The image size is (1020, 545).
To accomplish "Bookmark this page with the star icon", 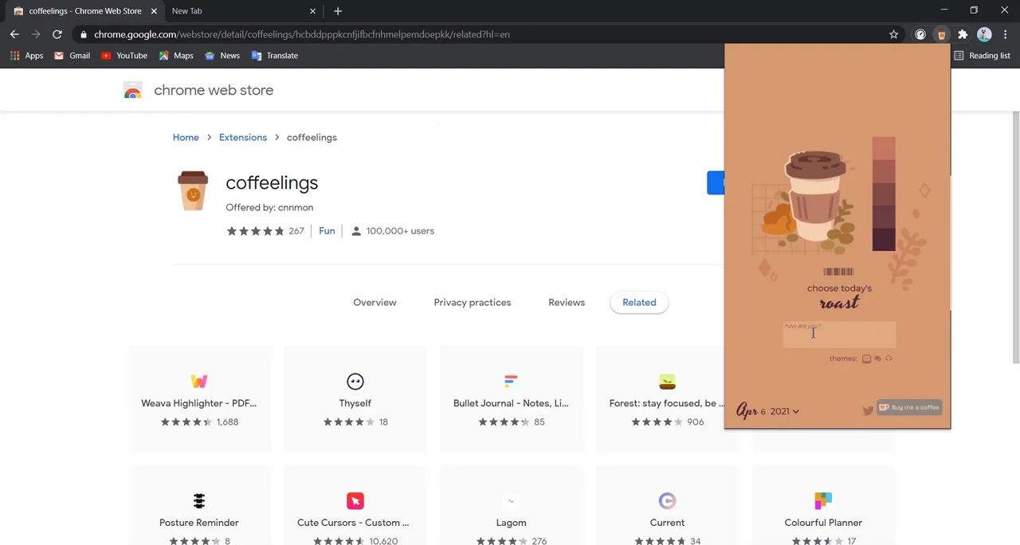I will tap(893, 34).
